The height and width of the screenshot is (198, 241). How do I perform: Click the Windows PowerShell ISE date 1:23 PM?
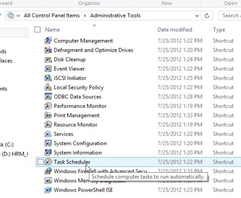tap(180, 190)
